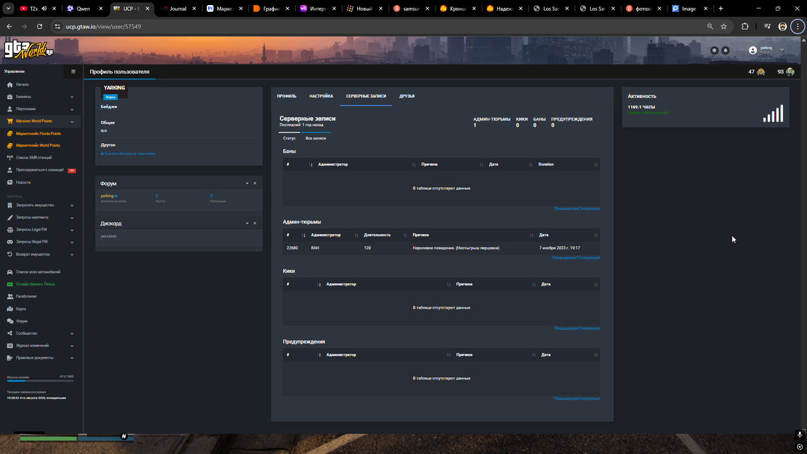Select the Серверные записи tab

click(366, 96)
